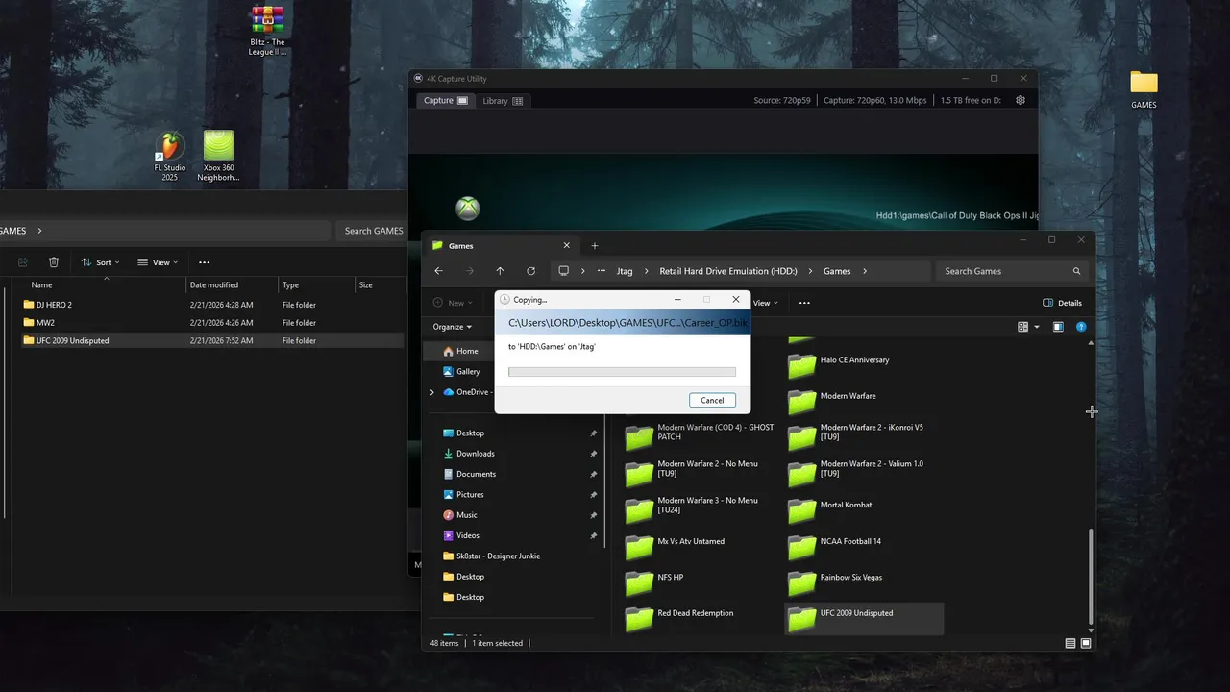Cancel the copying operation
The image size is (1230, 692).
[x=712, y=400]
